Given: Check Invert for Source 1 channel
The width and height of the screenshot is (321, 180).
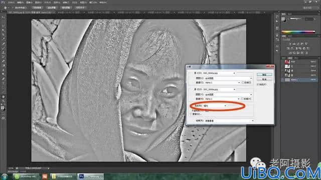Looking at the screenshot, I should tap(243, 82).
